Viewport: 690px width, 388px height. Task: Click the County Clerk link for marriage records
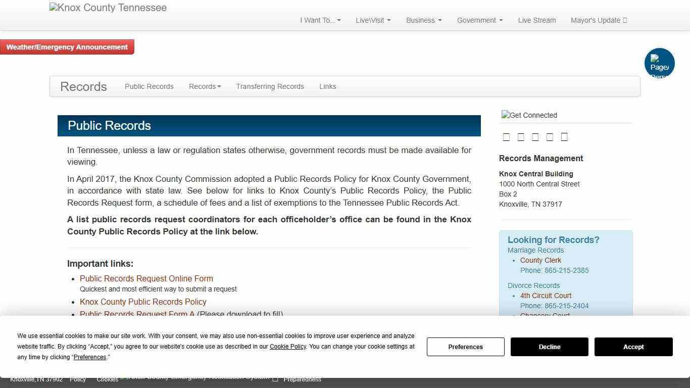(540, 260)
